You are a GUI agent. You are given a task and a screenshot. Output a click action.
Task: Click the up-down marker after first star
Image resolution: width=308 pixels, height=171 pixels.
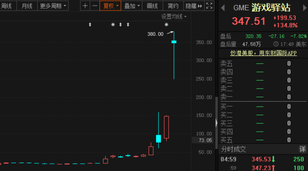click(x=120, y=25)
